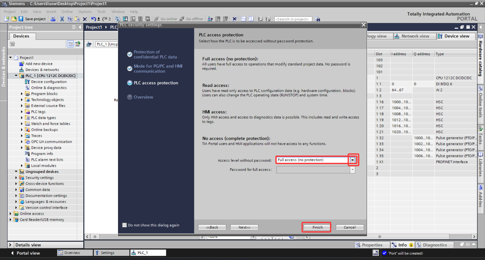The width and height of the screenshot is (485, 260).
Task: Expand the Details view panel
Action: pyautogui.click(x=10, y=245)
